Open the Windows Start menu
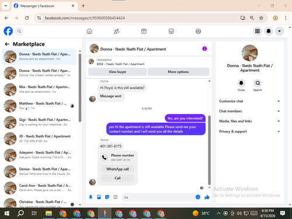This screenshot has width=292, height=219. [x=7, y=213]
